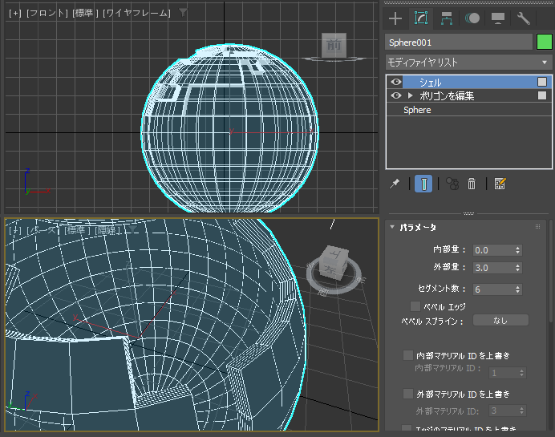Image resolution: width=555 pixels, height=437 pixels.
Task: Click the rollout panel divider grip
Action: click(468, 213)
